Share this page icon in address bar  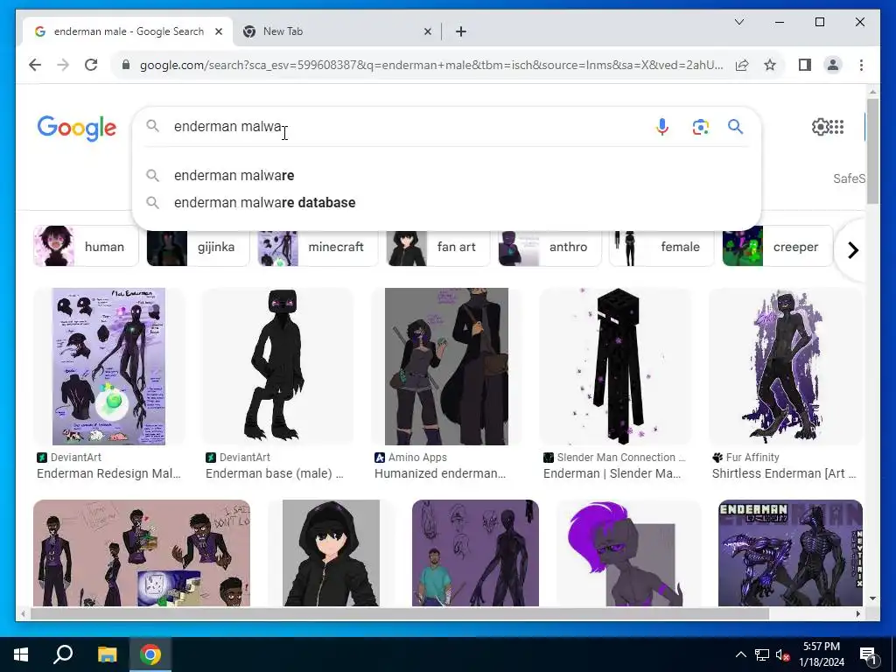742,65
